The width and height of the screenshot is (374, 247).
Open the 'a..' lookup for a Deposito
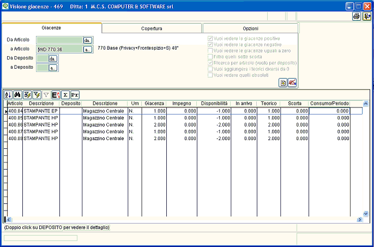click(53, 68)
